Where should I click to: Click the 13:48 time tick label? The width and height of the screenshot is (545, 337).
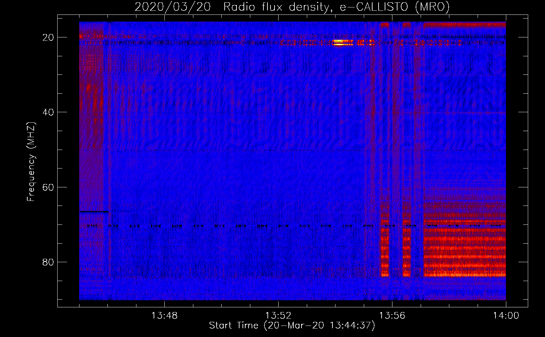pos(164,316)
